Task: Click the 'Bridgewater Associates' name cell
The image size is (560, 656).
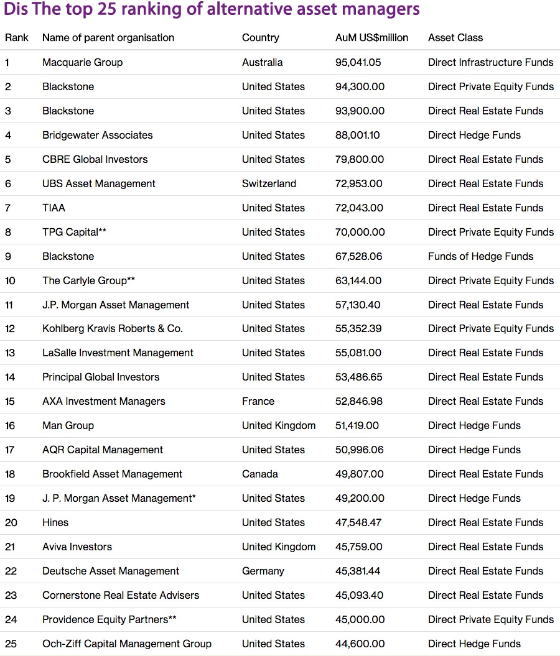Action: click(98, 135)
